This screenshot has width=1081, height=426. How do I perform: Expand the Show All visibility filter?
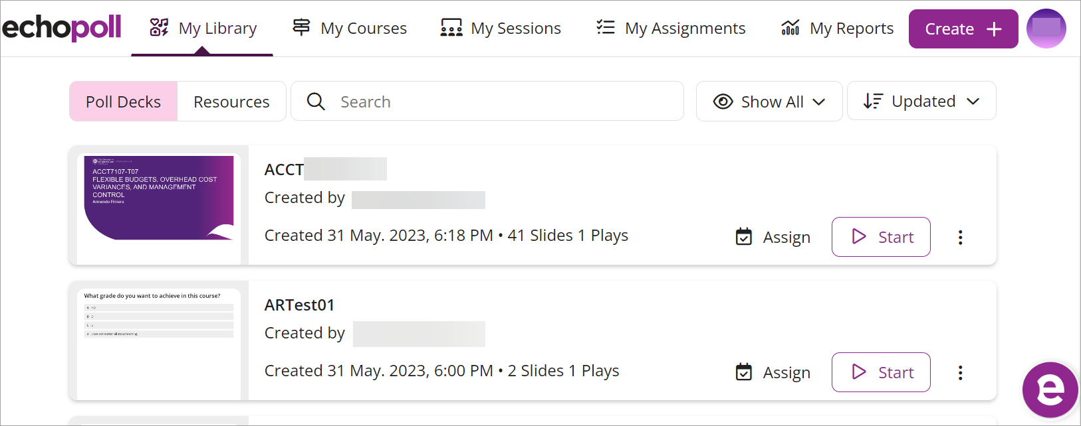click(x=769, y=102)
